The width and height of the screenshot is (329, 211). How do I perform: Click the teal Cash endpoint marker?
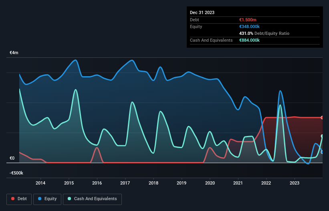coord(322,136)
